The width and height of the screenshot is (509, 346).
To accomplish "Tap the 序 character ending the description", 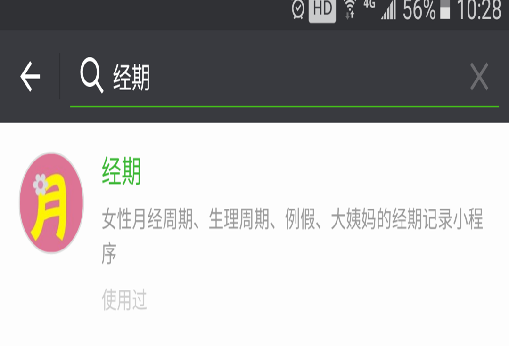I will click(109, 254).
